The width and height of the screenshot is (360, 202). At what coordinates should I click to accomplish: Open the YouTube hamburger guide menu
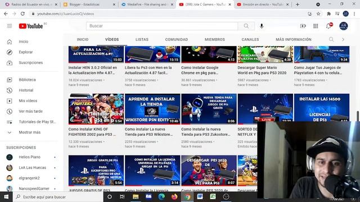[10, 26]
